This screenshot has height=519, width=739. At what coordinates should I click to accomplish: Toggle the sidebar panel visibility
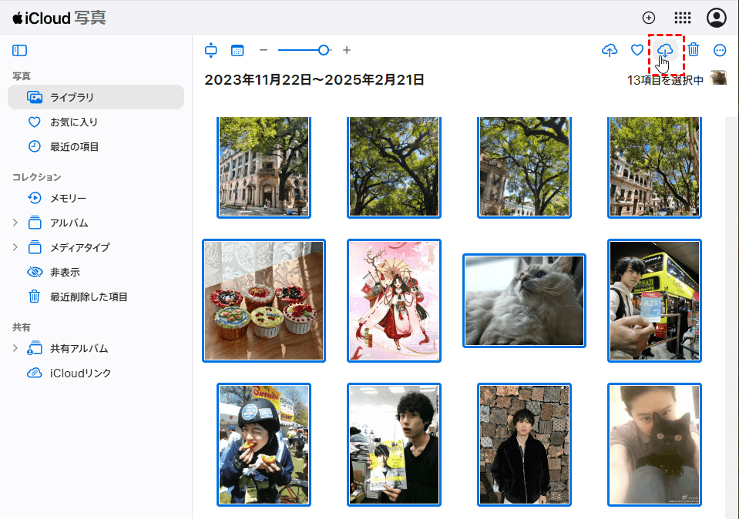point(20,50)
